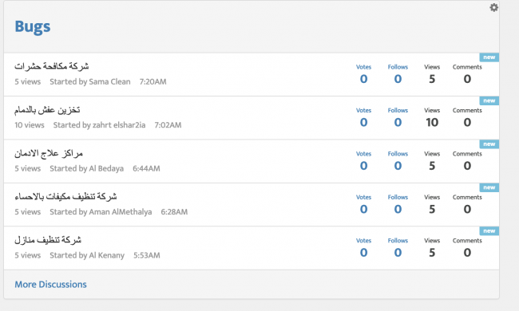Click Follows count on Aman AlMethalya post
The width and height of the screenshot is (519, 311).
pos(398,209)
